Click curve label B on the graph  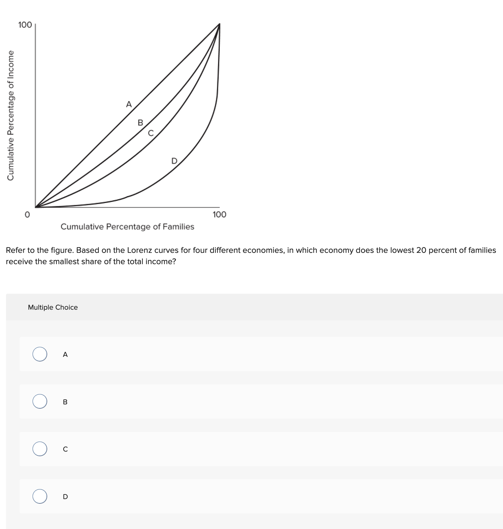pos(140,123)
